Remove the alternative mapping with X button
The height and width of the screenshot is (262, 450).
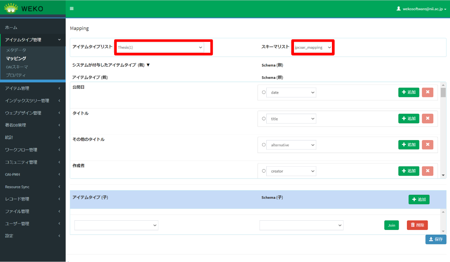pyautogui.click(x=427, y=144)
